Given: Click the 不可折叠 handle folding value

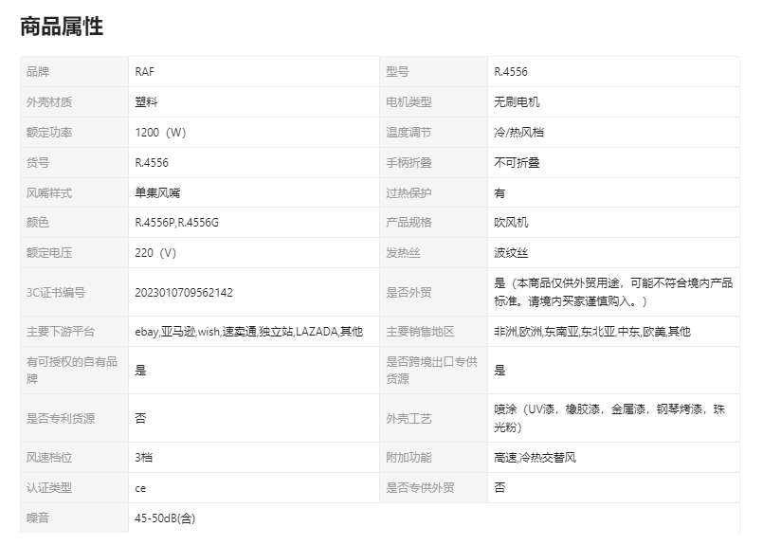Looking at the screenshot, I should coord(517,162).
